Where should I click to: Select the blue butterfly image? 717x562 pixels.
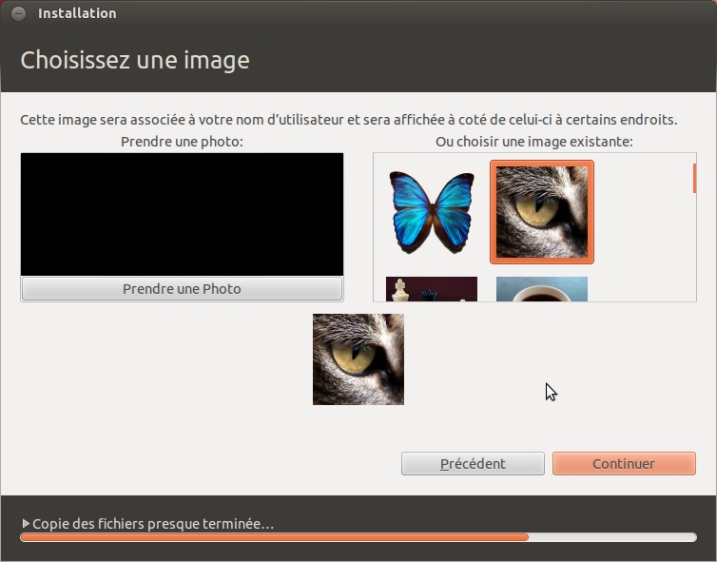432,212
